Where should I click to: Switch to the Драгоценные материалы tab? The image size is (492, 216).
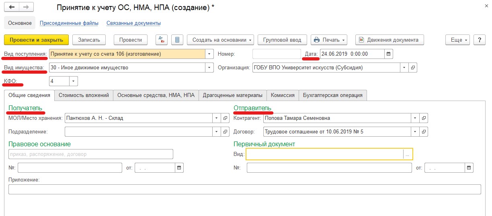[x=232, y=95]
